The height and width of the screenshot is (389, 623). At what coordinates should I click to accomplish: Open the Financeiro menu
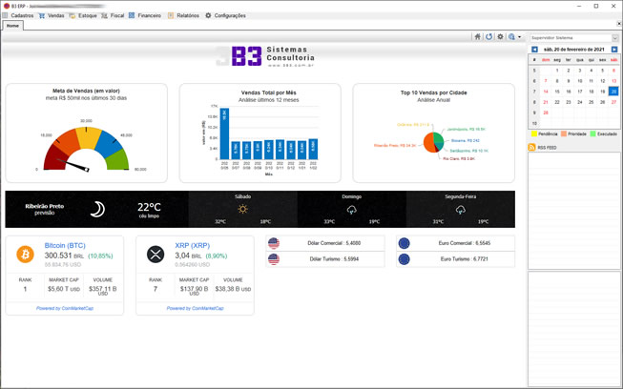pos(145,15)
